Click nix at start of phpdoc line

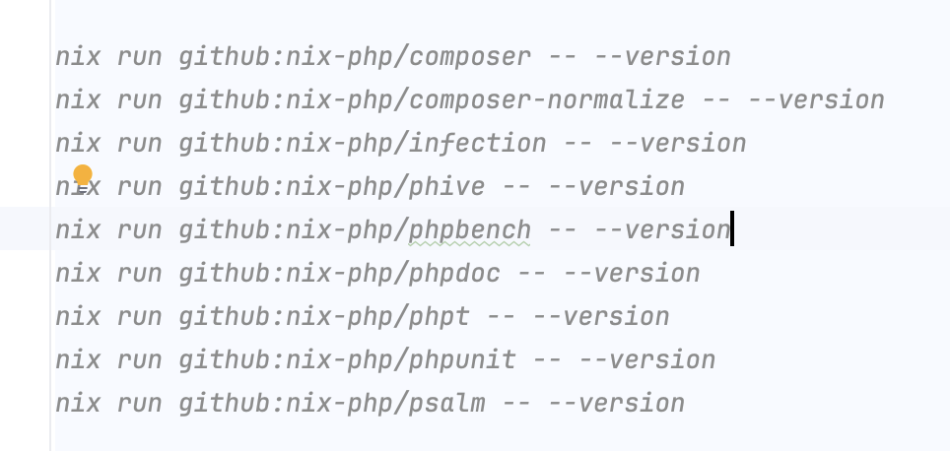pyautogui.click(x=78, y=274)
